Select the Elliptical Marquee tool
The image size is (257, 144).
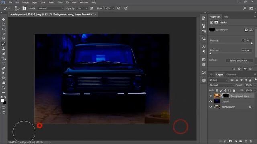click(4, 24)
